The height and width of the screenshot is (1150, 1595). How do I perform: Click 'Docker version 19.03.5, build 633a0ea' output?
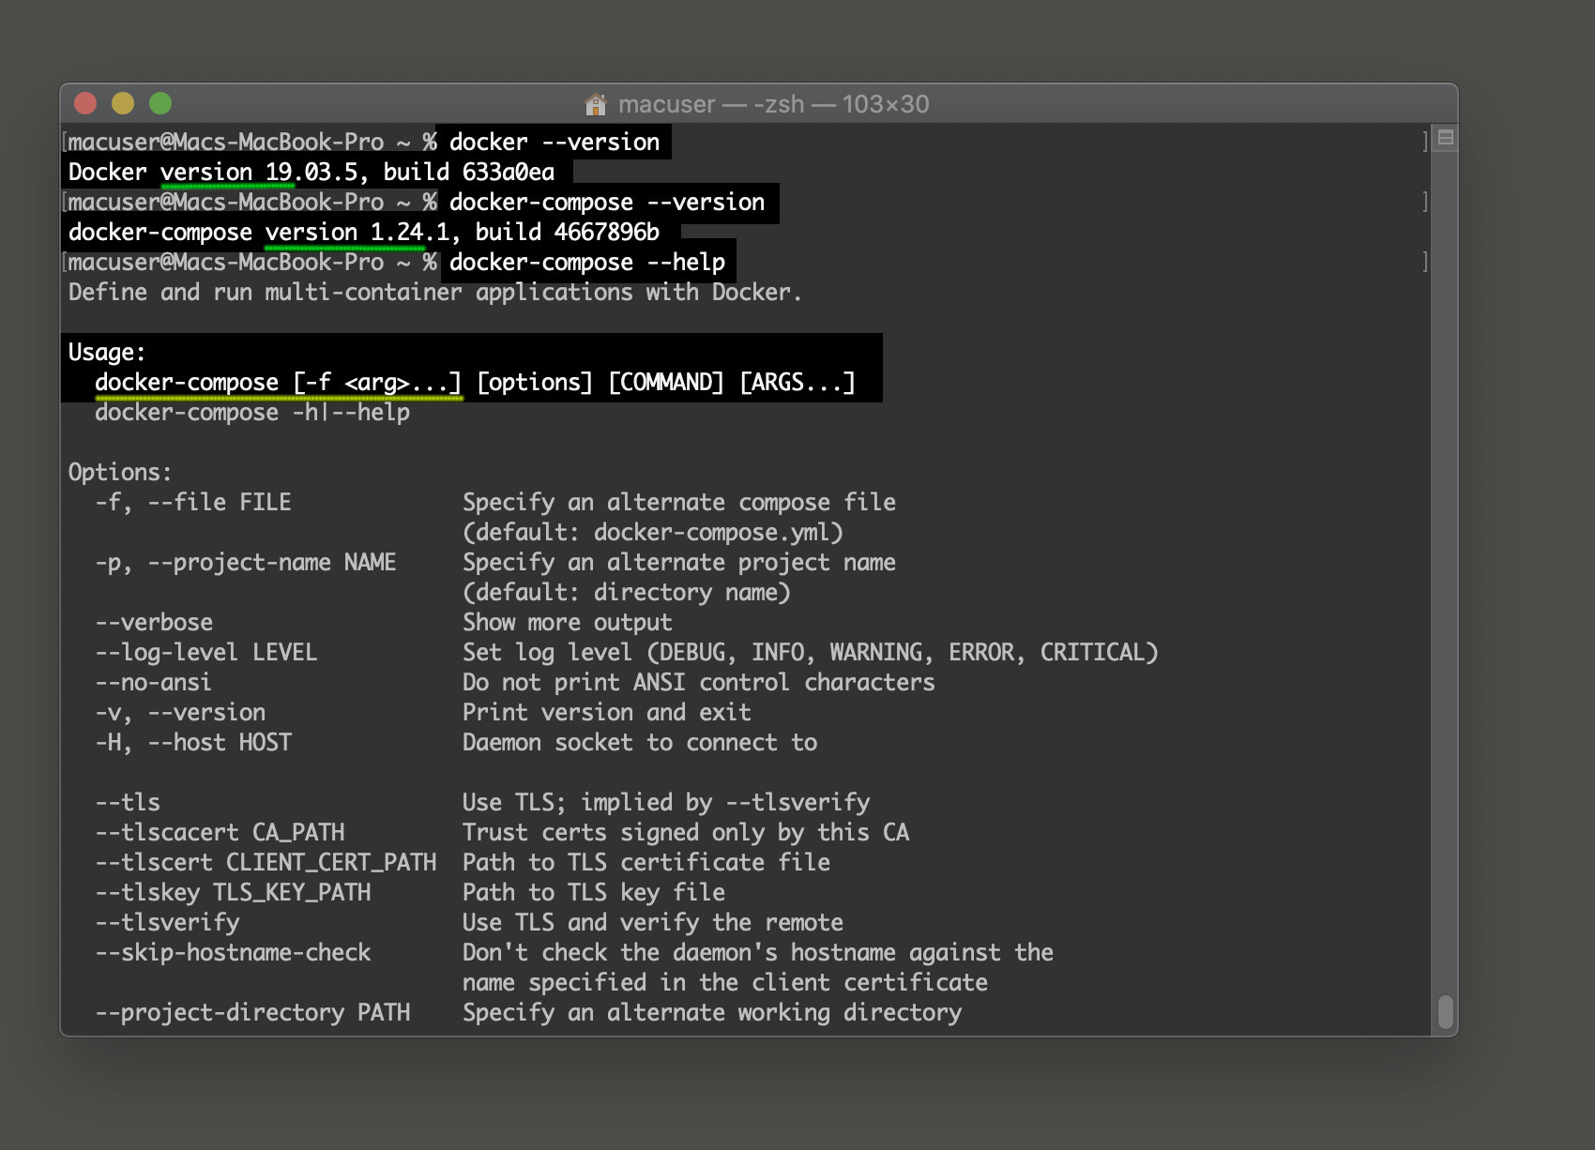point(311,173)
